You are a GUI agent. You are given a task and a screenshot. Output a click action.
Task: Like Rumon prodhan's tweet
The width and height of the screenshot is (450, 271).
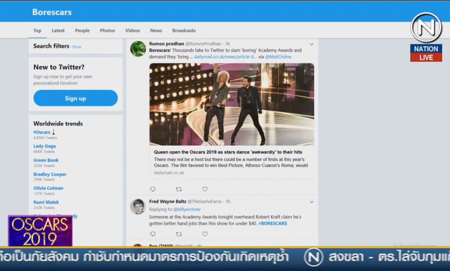click(x=205, y=189)
